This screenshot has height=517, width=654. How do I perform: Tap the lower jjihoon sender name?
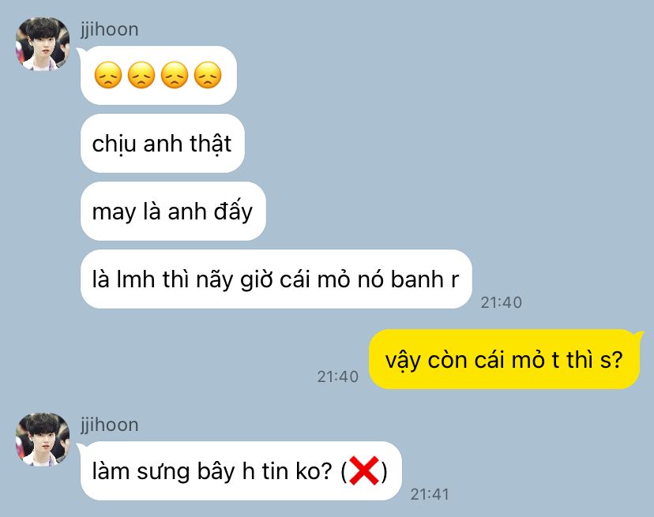point(110,425)
